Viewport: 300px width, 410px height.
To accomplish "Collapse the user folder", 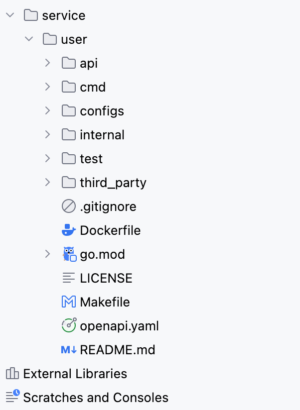I will [29, 39].
